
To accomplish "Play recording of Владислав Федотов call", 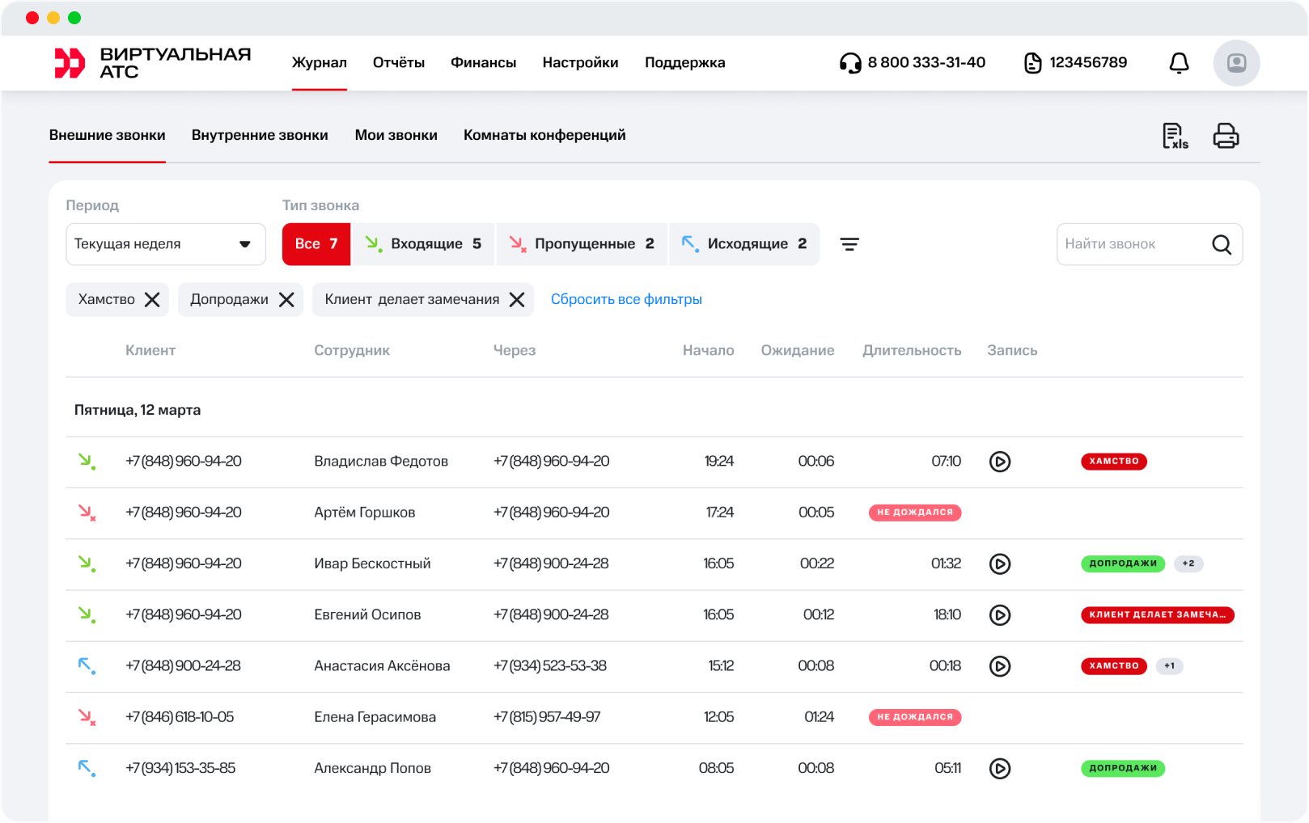I will point(1000,462).
